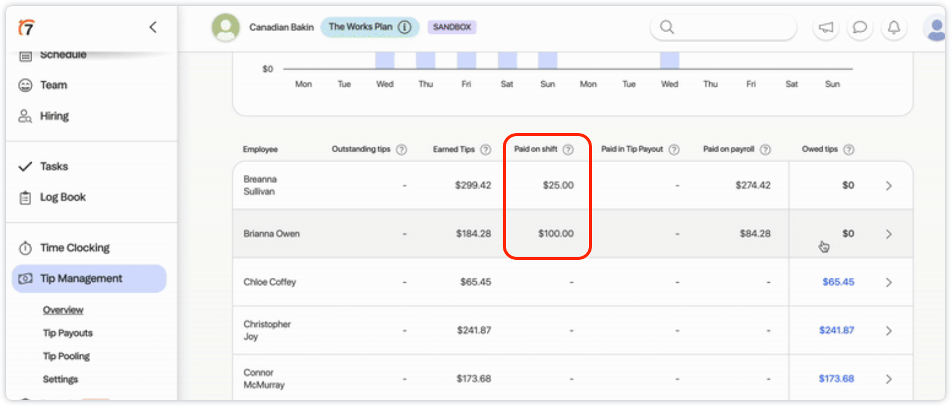Image resolution: width=951 pixels, height=406 pixels.
Task: Open the Canadian Bakin location avatar
Action: (225, 28)
